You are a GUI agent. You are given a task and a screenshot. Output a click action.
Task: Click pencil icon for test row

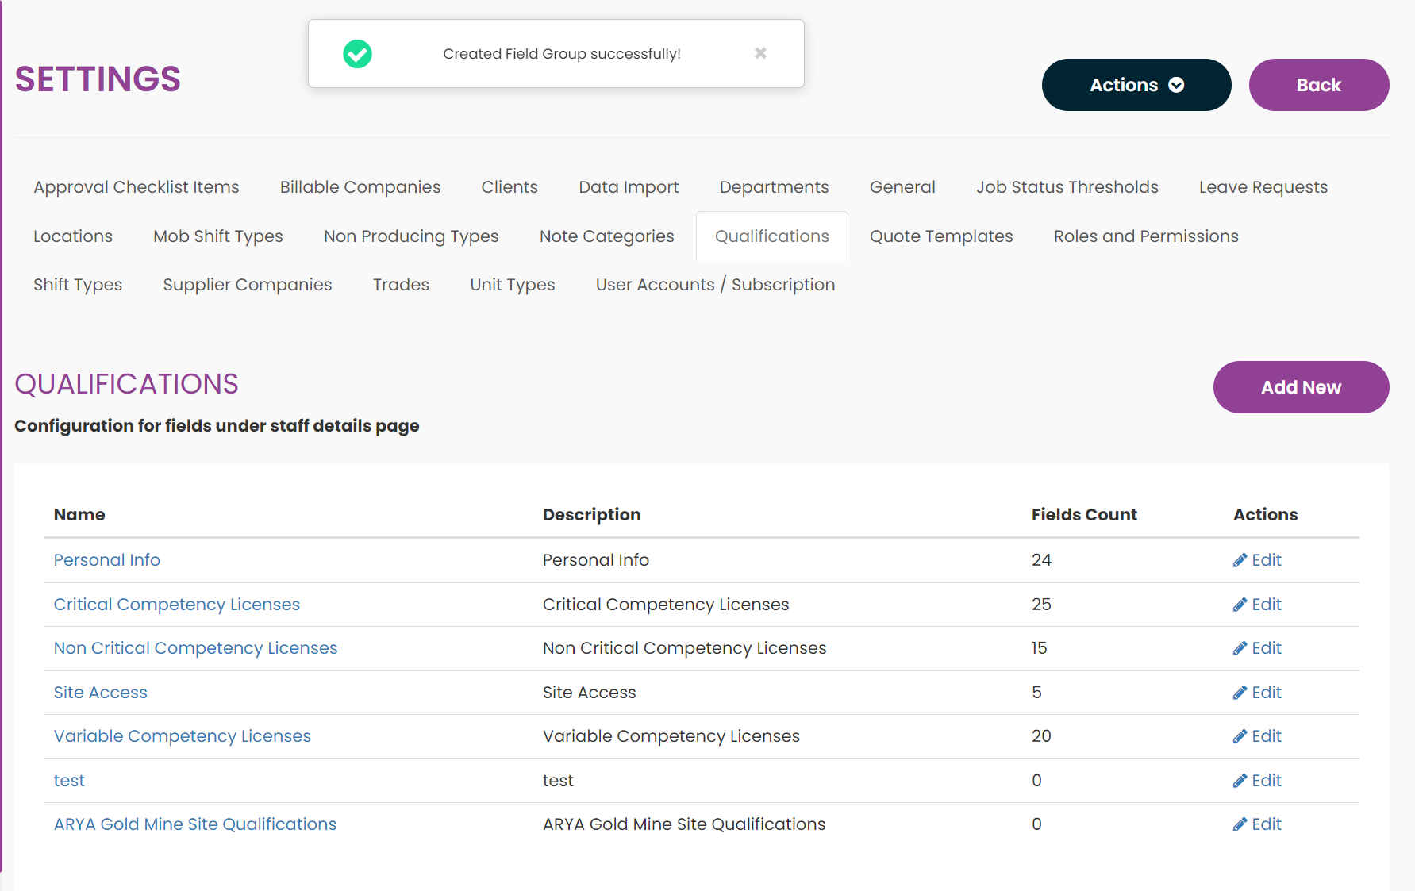coord(1240,781)
